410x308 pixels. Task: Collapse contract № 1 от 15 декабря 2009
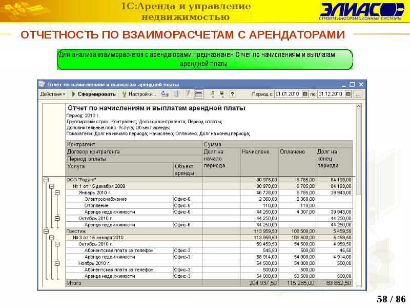(51, 186)
